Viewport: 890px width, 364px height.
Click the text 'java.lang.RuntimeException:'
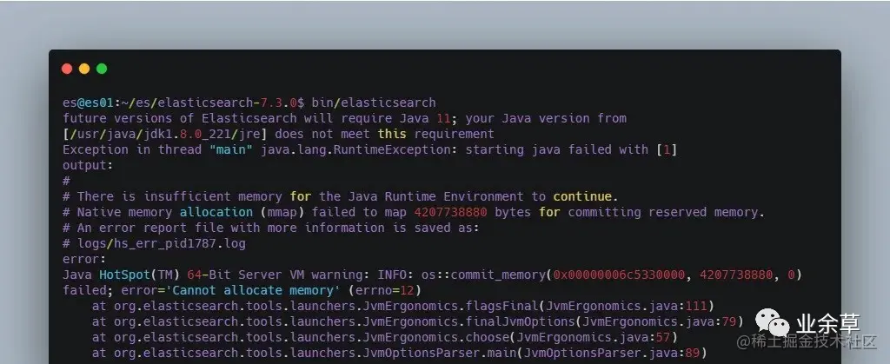[359, 149]
